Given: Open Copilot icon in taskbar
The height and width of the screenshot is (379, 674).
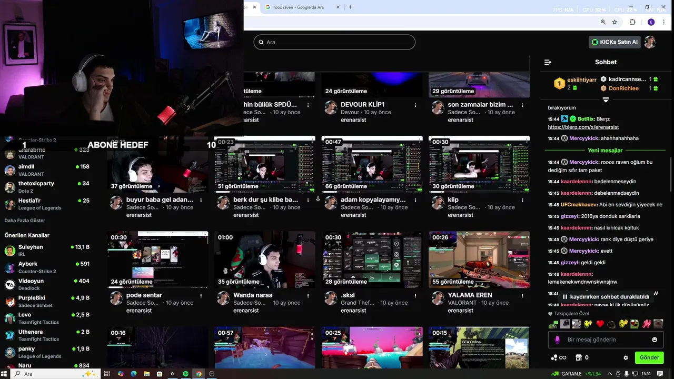Looking at the screenshot, I should [x=121, y=374].
